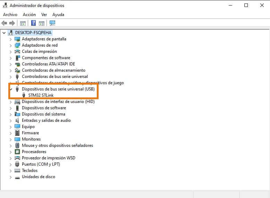Click the Back arrow toolbar icon
The image size is (270, 198).
click(4, 23)
